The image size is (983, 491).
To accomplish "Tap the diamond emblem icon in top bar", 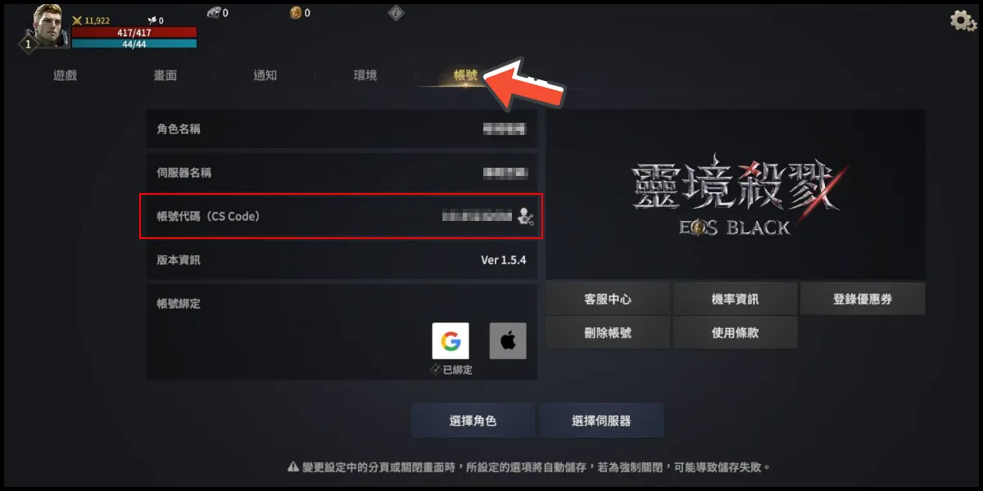I will (396, 12).
